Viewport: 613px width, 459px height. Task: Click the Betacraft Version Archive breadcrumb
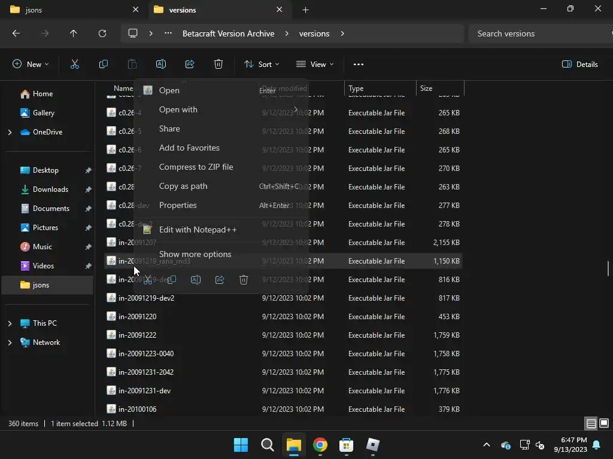click(228, 33)
